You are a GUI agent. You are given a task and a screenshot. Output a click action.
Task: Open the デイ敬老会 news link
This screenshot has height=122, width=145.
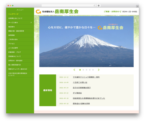[x=77, y=93]
